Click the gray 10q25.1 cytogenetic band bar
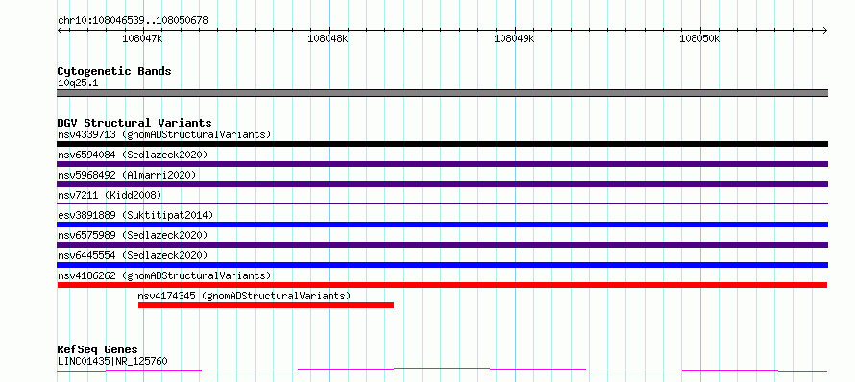This screenshot has height=382, width=855. [442, 93]
